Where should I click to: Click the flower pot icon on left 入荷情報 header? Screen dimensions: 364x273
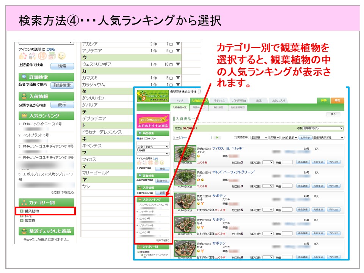[24, 96]
